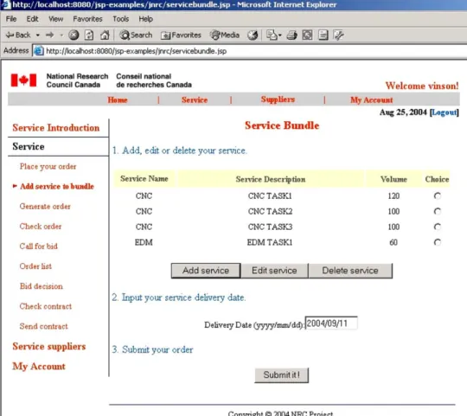Click the Delete service button
The height and width of the screenshot is (416, 467).
[350, 271]
